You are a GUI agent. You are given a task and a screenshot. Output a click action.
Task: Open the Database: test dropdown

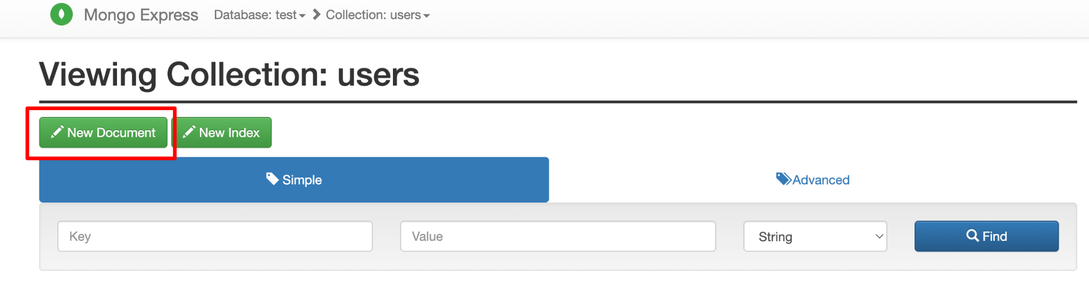pos(259,15)
